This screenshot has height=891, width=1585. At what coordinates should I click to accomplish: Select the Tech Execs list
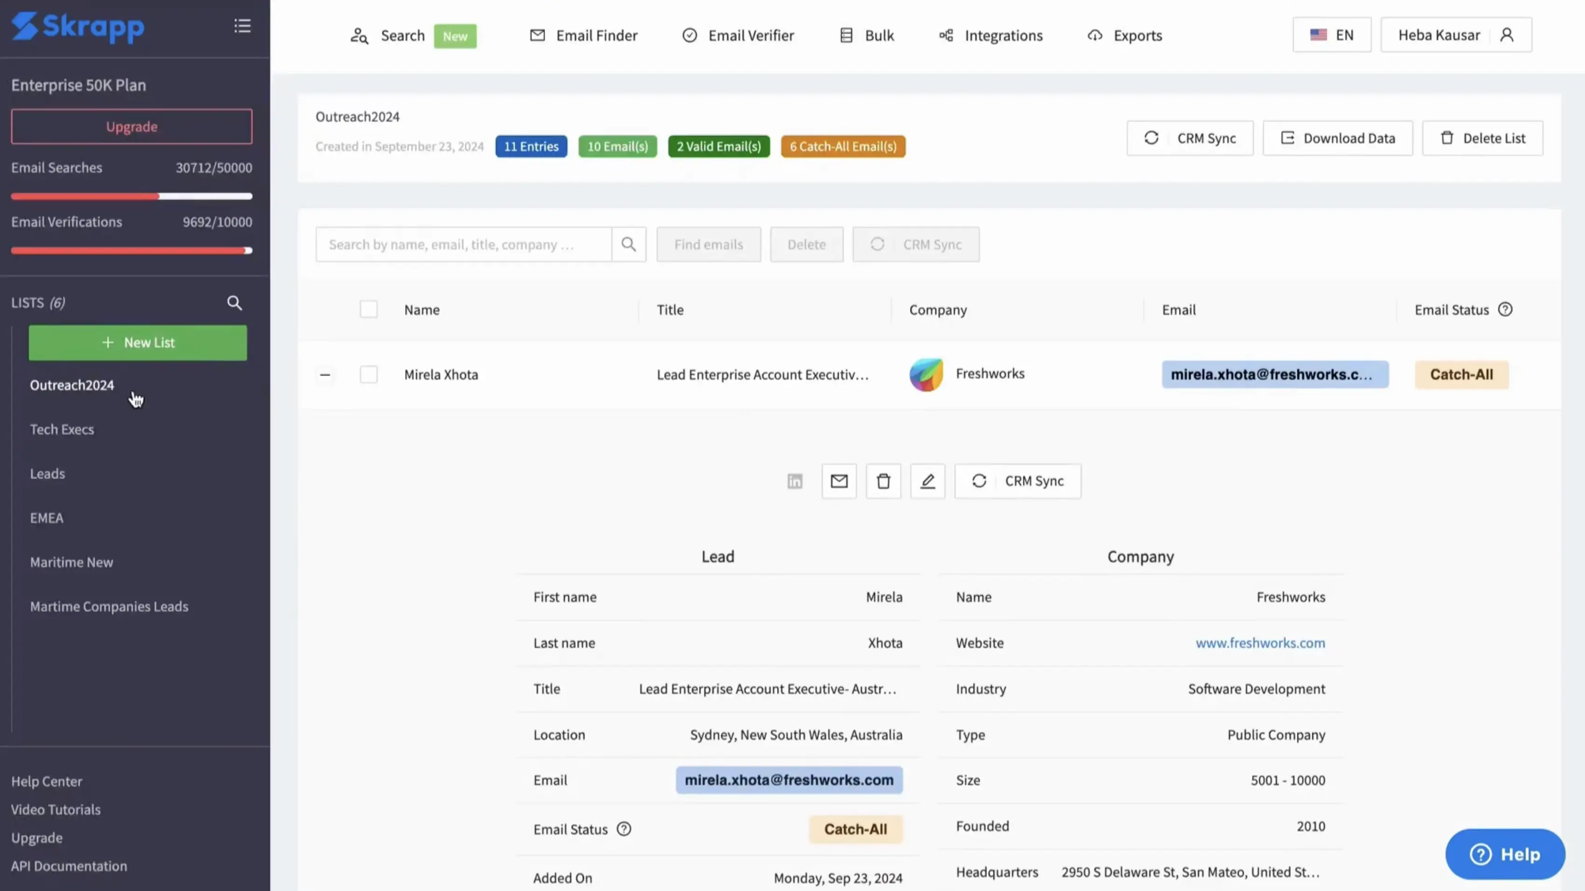pos(62,429)
